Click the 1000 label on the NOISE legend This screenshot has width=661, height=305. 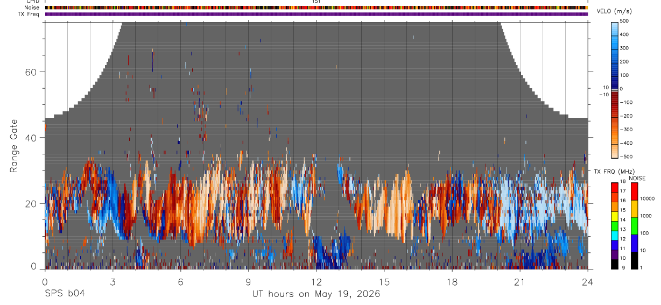pyautogui.click(x=645, y=216)
